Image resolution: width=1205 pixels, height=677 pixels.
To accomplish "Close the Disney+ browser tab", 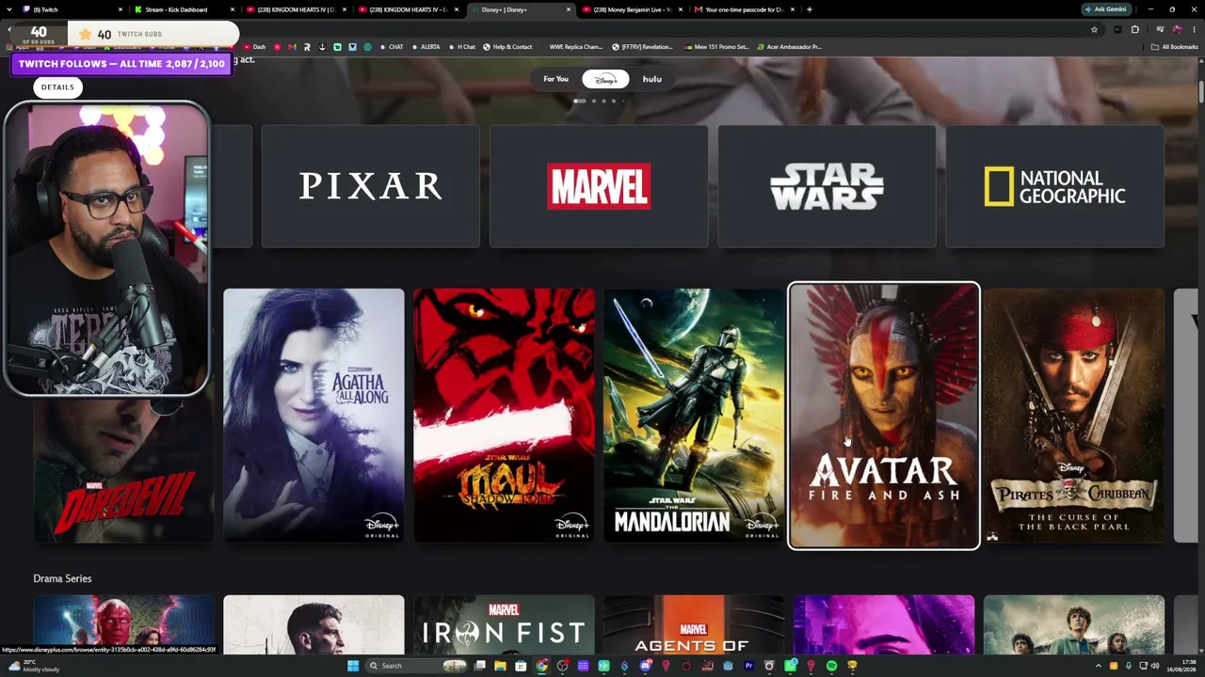I will click(x=569, y=9).
